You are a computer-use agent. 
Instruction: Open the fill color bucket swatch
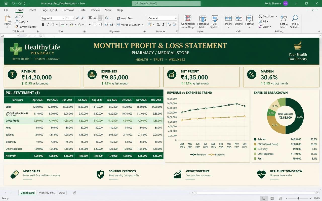coord(71,25)
